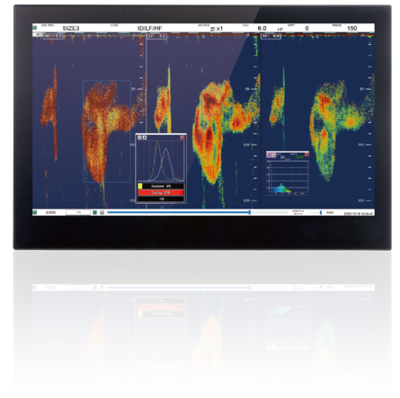400x398 pixels.
Task: Click the green icon left of SIZE AREA
Action: coord(35,28)
